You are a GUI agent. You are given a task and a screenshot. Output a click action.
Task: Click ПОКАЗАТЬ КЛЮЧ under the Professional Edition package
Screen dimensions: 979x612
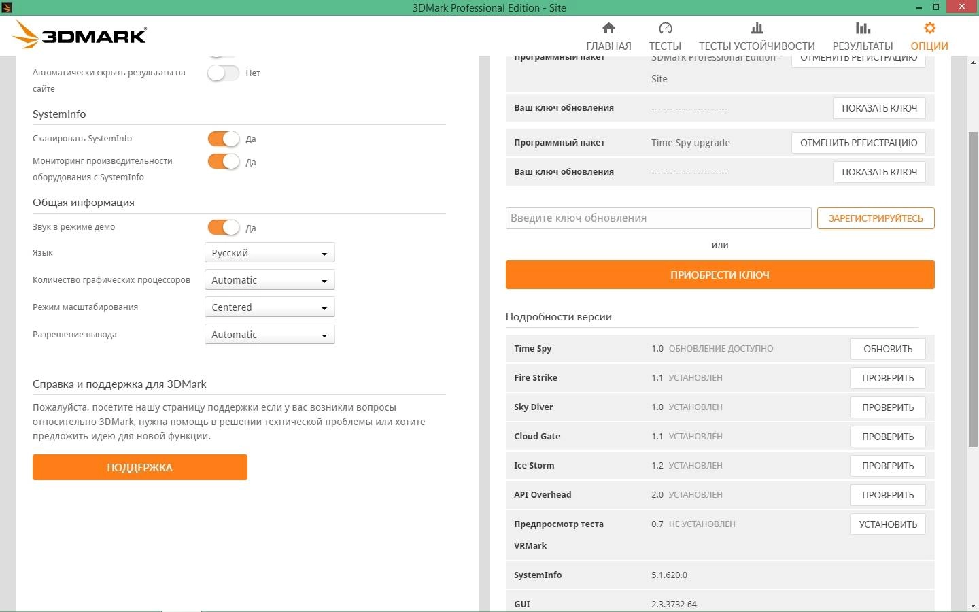click(x=879, y=108)
